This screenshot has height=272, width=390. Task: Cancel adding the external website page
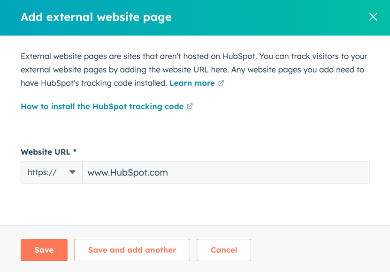pyautogui.click(x=224, y=250)
